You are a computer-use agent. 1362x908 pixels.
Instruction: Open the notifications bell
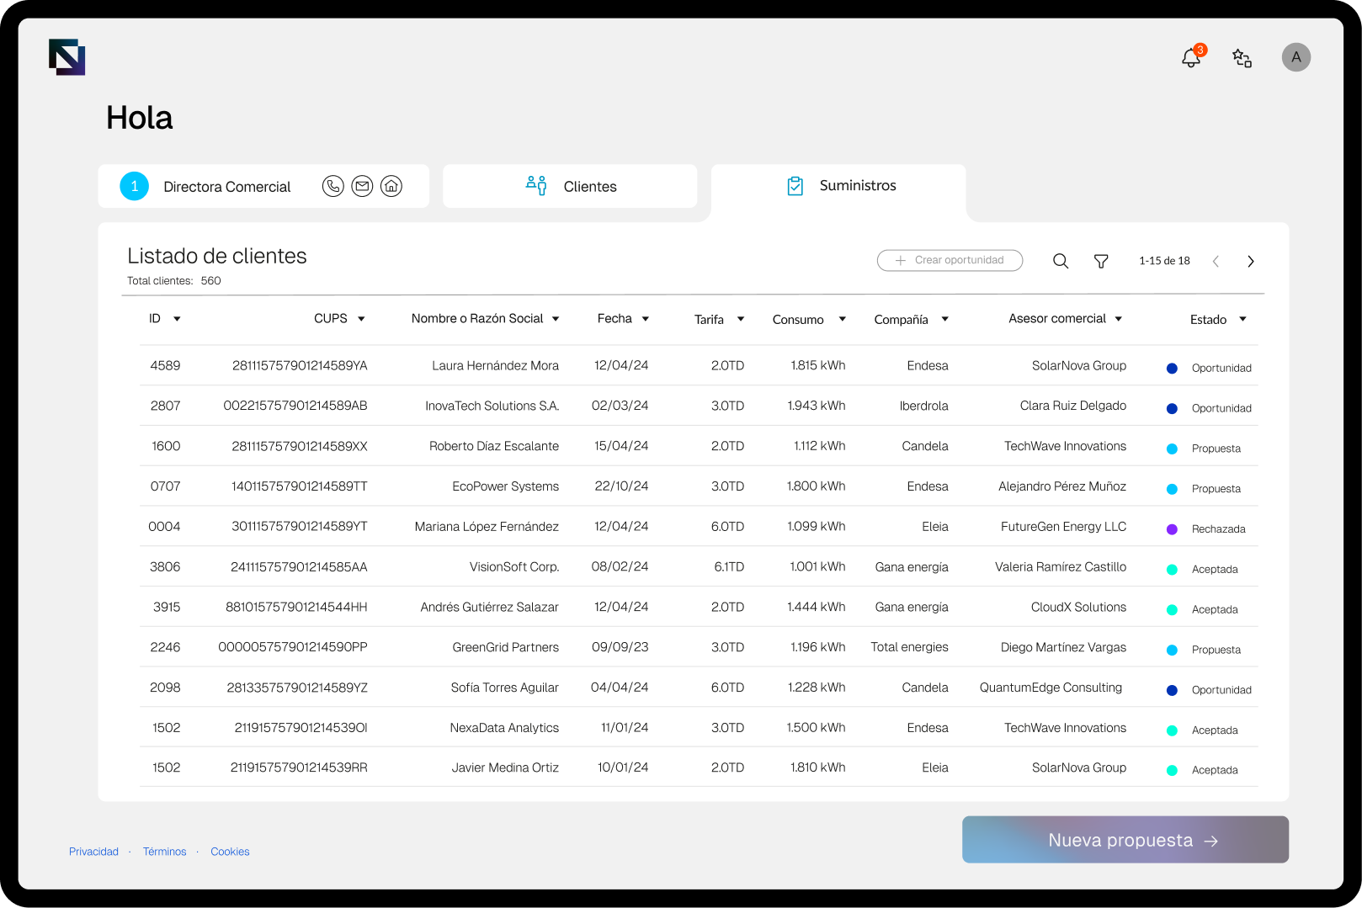coord(1191,57)
